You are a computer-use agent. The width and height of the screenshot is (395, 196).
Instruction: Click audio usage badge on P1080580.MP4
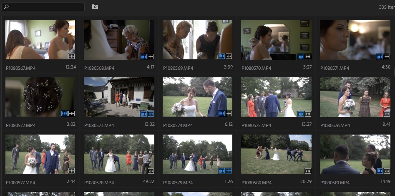coord(308,171)
